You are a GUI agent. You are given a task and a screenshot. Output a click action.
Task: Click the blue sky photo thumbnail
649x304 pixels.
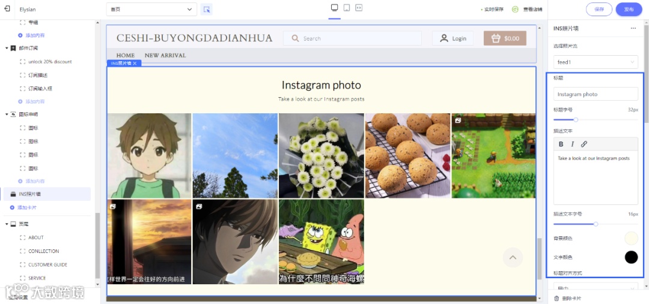click(235, 156)
